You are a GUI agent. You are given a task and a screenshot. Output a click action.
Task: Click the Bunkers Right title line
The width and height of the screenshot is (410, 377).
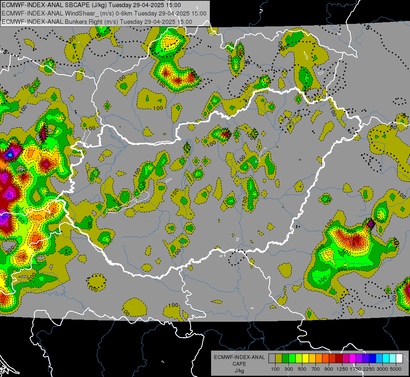click(97, 22)
